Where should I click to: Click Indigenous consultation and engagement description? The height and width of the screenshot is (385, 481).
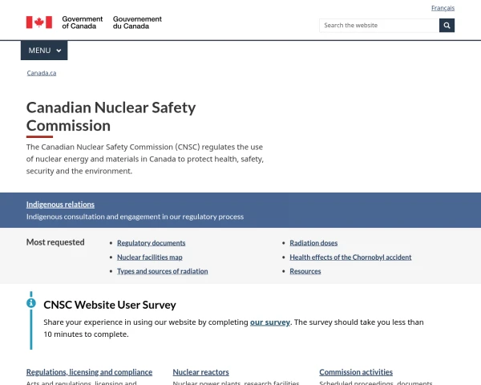coord(135,217)
